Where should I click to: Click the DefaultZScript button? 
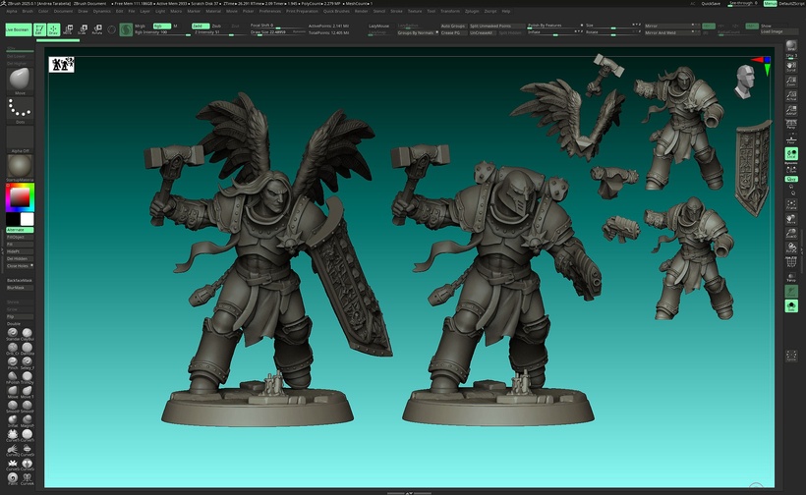pos(791,4)
